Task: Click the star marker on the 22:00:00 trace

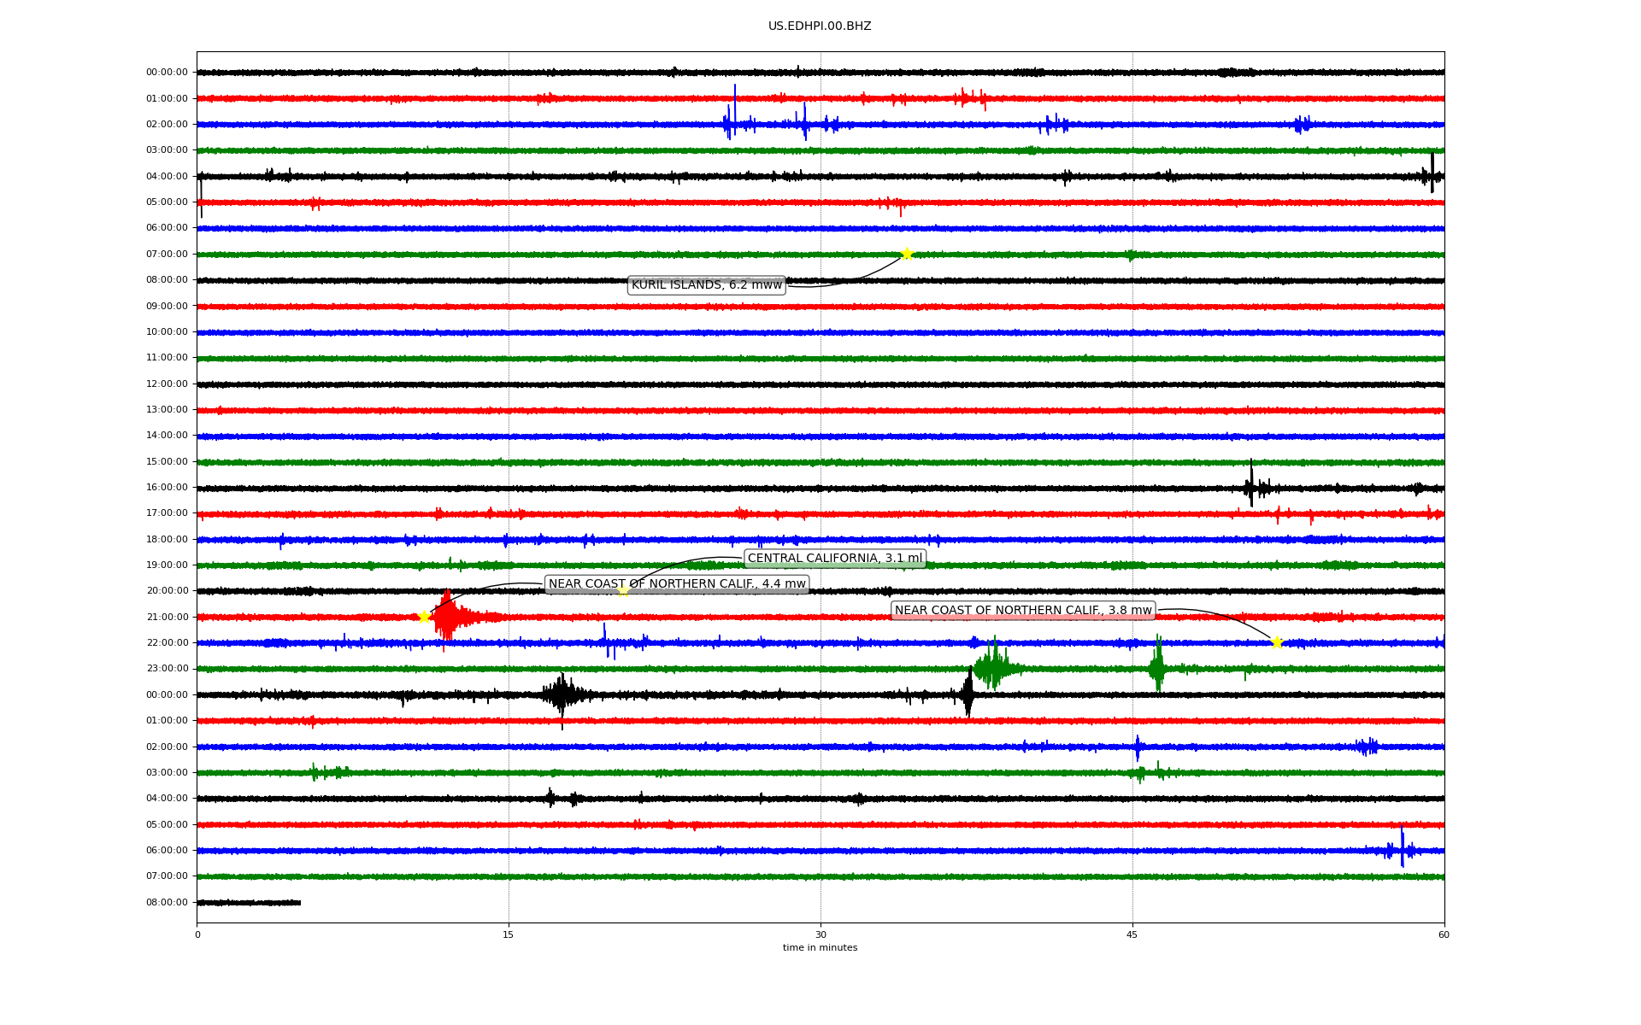Action: pos(1277,642)
